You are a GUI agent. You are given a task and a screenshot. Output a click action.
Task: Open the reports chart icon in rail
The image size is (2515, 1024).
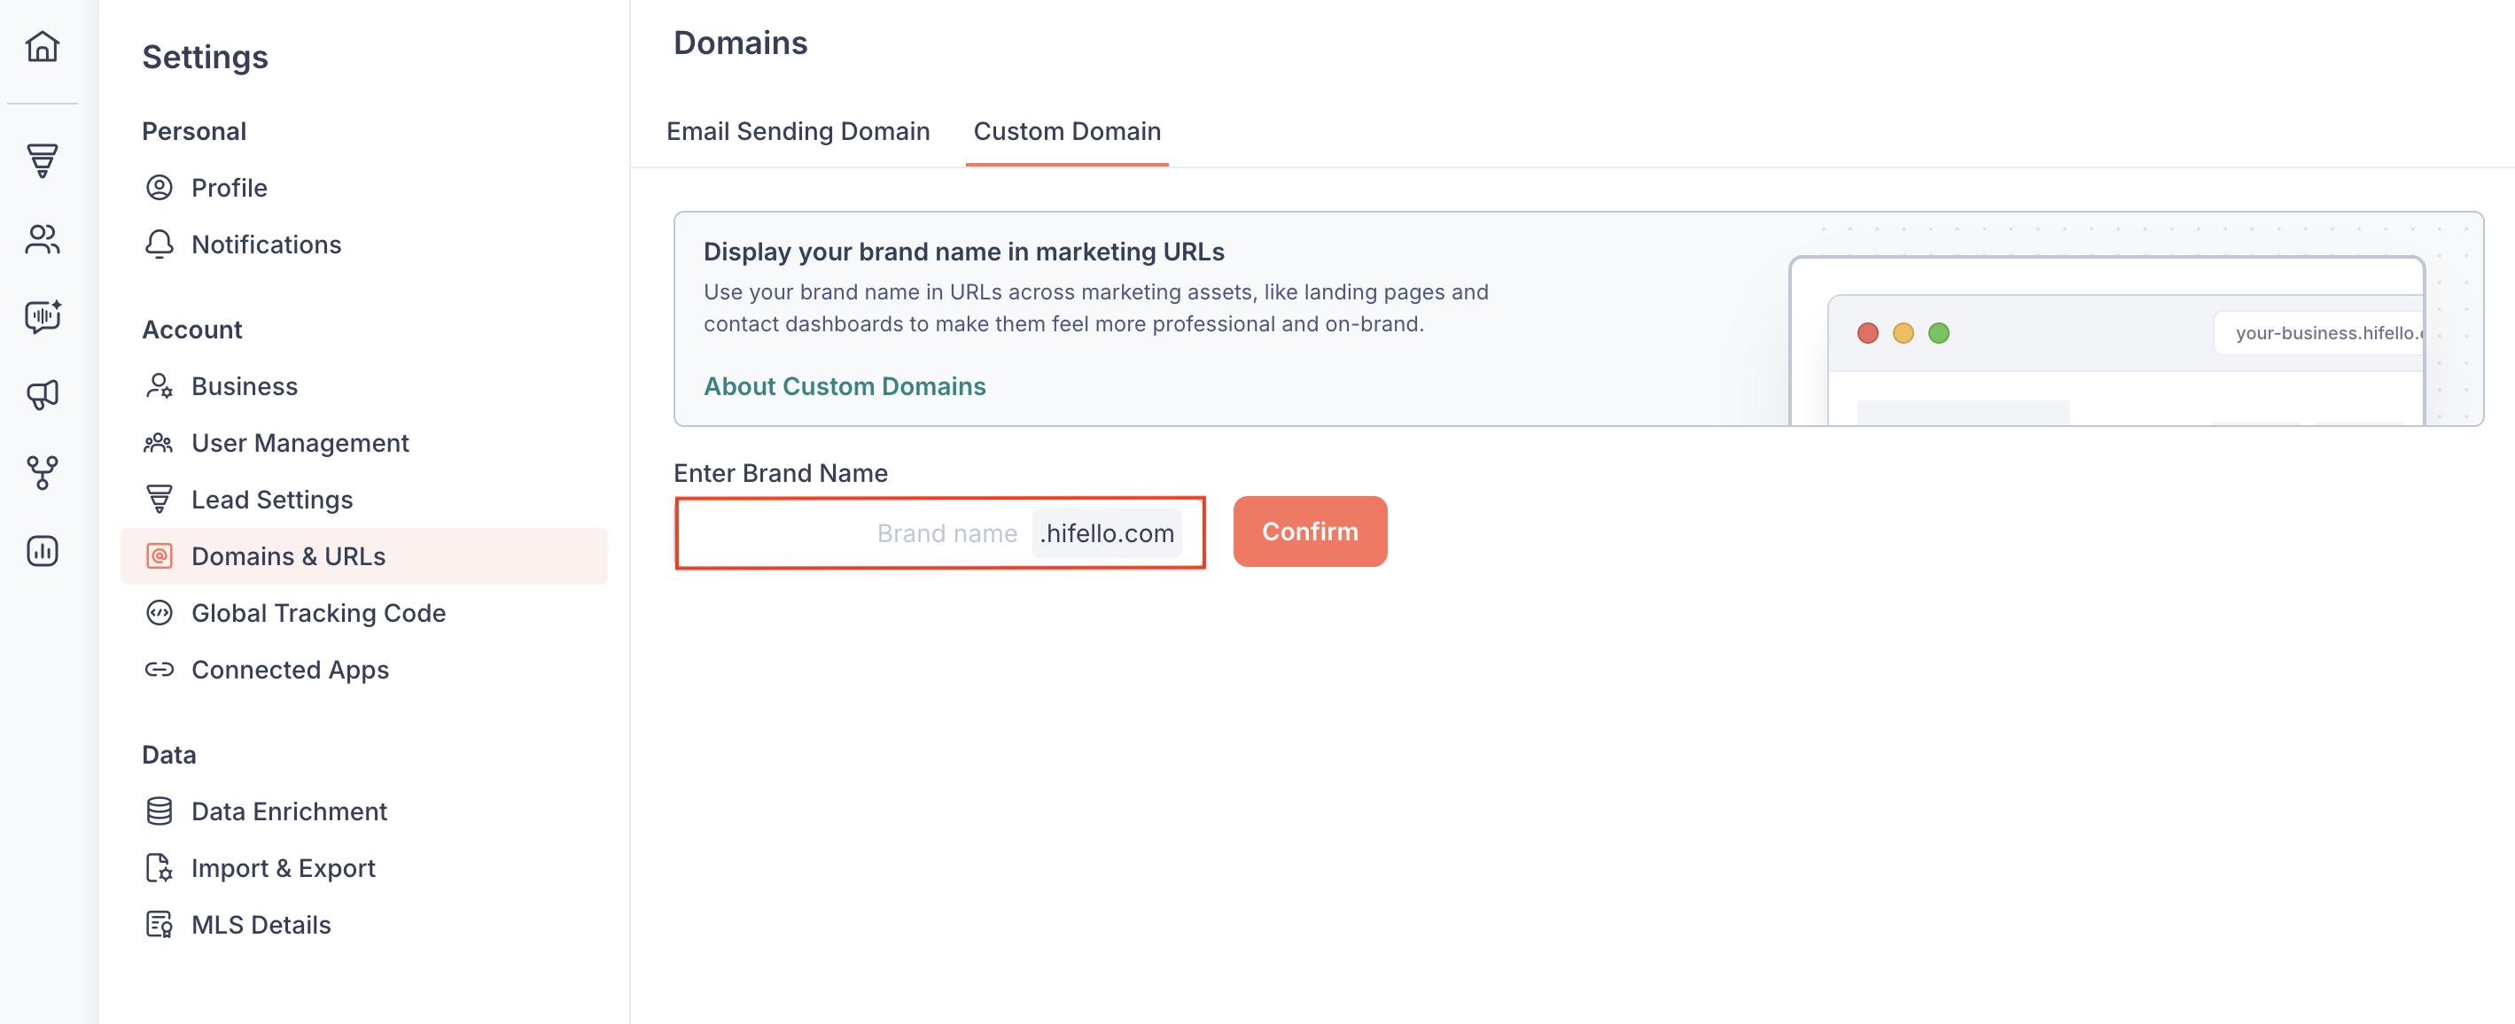[42, 551]
